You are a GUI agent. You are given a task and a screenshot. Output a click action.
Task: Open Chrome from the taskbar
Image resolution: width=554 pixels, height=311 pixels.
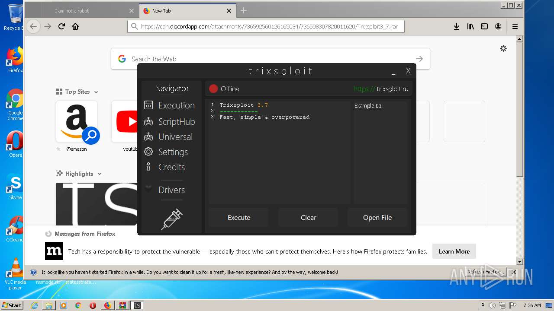(78, 305)
